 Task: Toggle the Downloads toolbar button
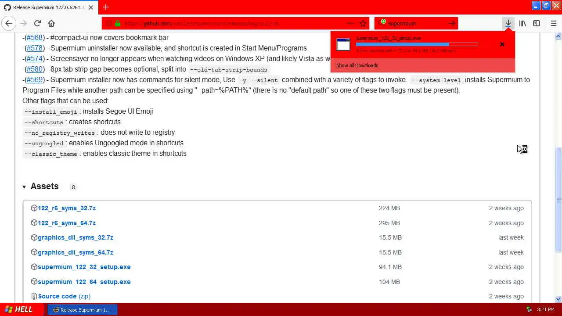(508, 23)
